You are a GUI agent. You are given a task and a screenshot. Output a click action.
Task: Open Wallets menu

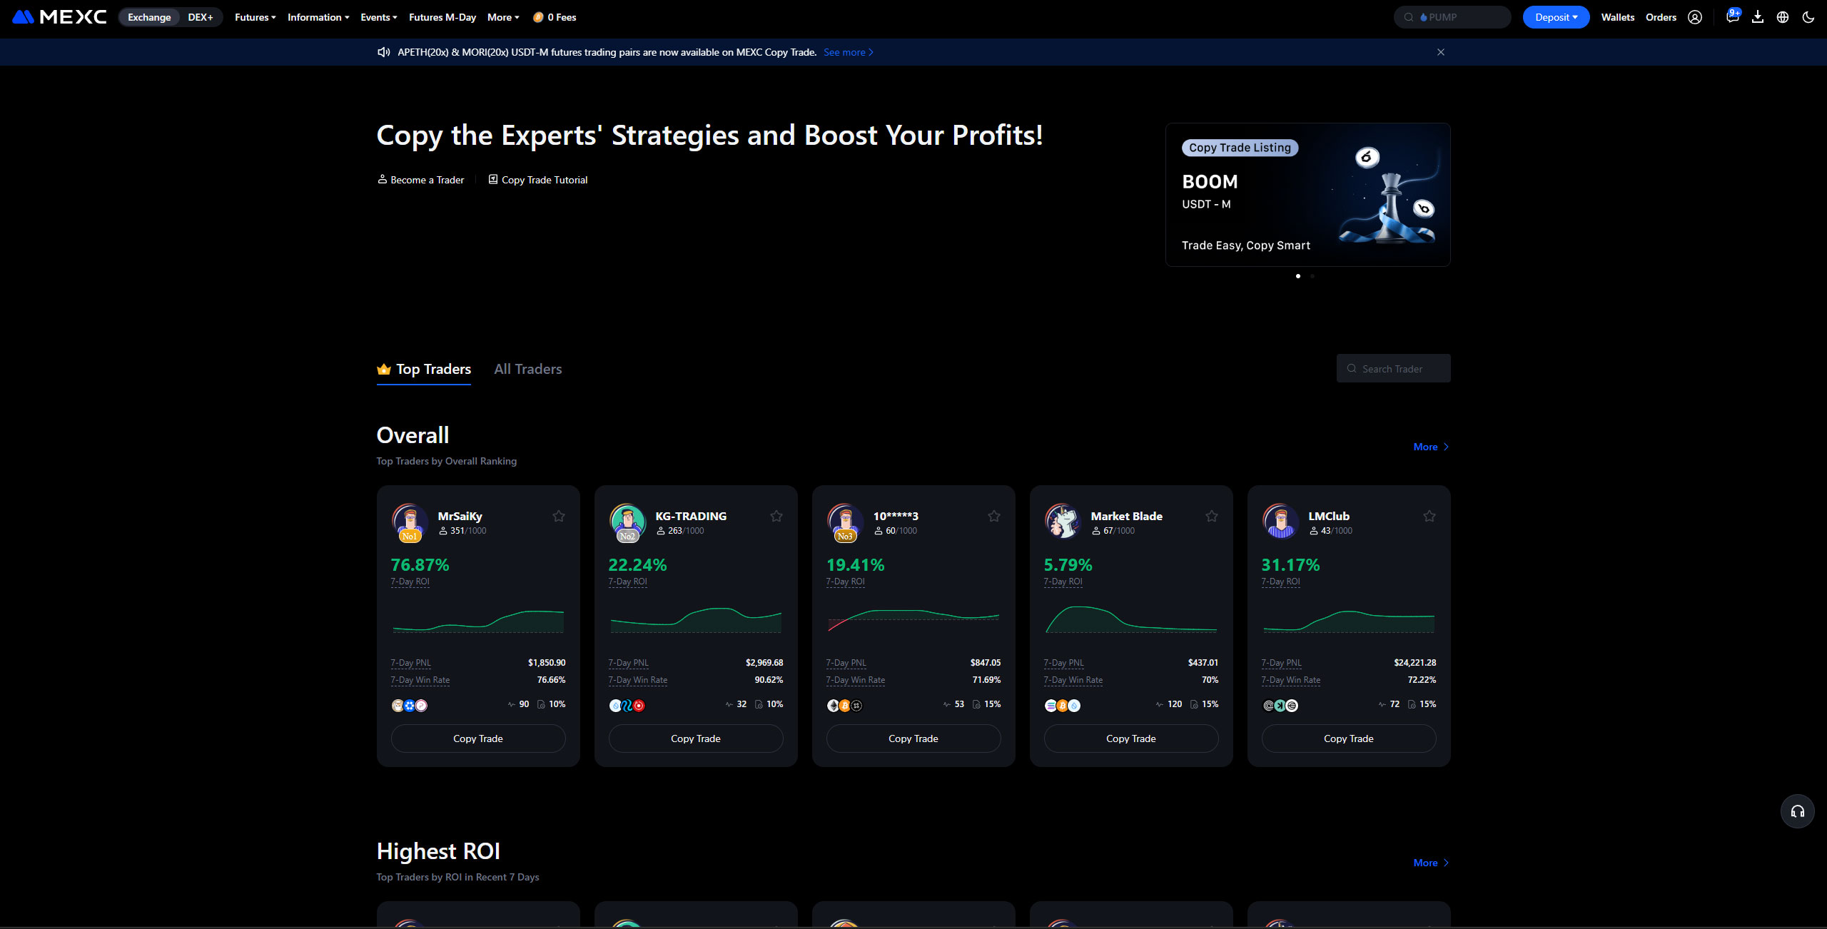(1617, 17)
